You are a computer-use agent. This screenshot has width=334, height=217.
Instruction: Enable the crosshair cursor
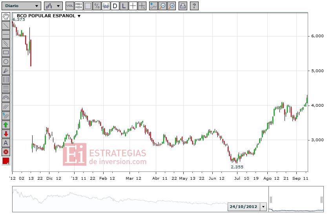[133, 6]
